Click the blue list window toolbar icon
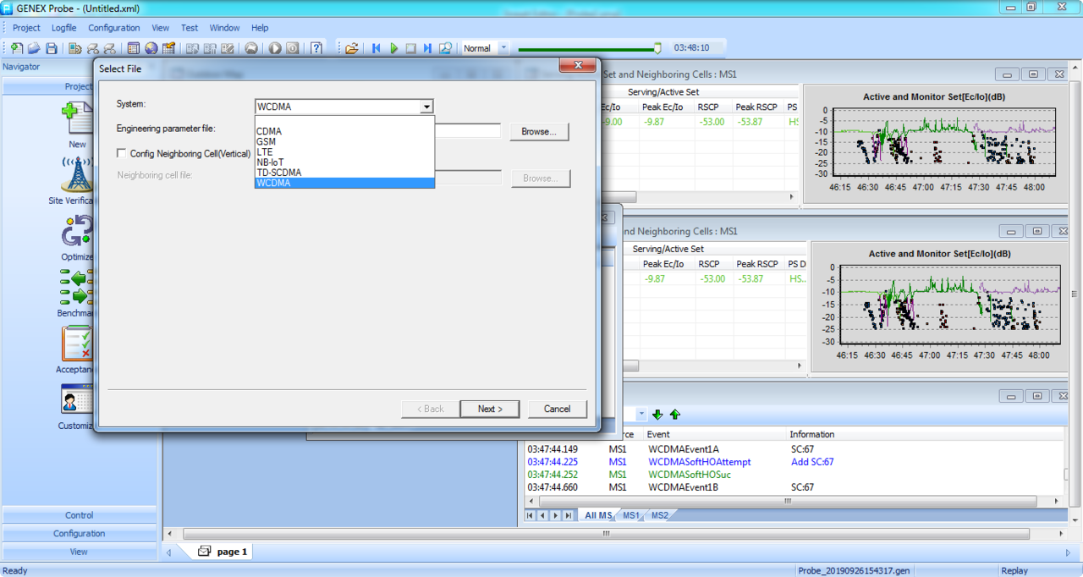Viewport: 1083px width, 577px height. pos(133,48)
